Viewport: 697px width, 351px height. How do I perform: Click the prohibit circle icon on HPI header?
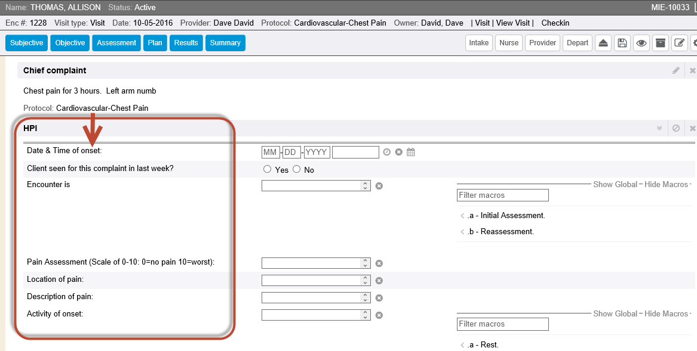(676, 128)
